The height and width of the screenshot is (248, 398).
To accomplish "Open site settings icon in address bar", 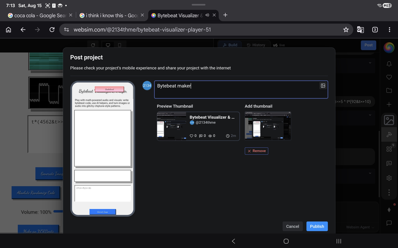I will click(x=66, y=29).
